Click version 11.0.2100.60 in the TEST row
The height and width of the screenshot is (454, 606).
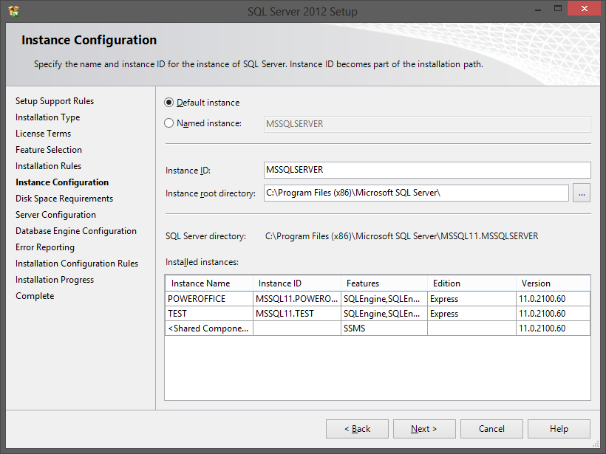coord(553,314)
